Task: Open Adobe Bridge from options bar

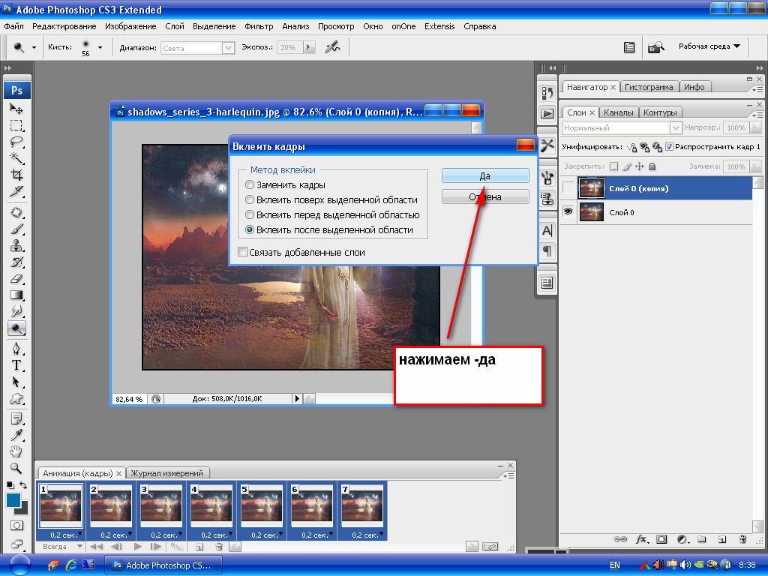Action: point(655,47)
